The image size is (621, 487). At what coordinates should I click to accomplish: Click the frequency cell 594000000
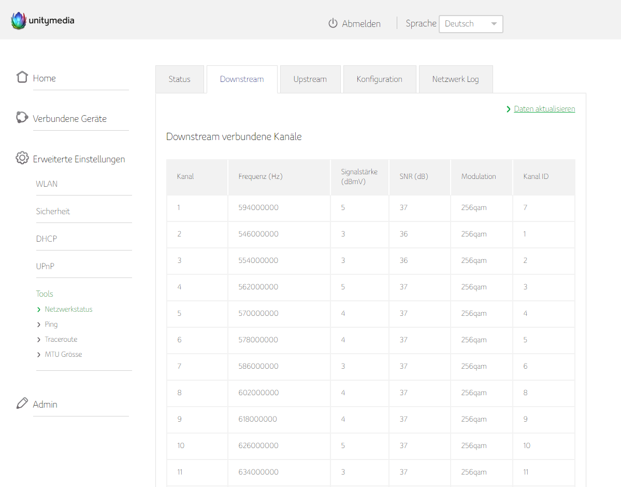pyautogui.click(x=258, y=208)
